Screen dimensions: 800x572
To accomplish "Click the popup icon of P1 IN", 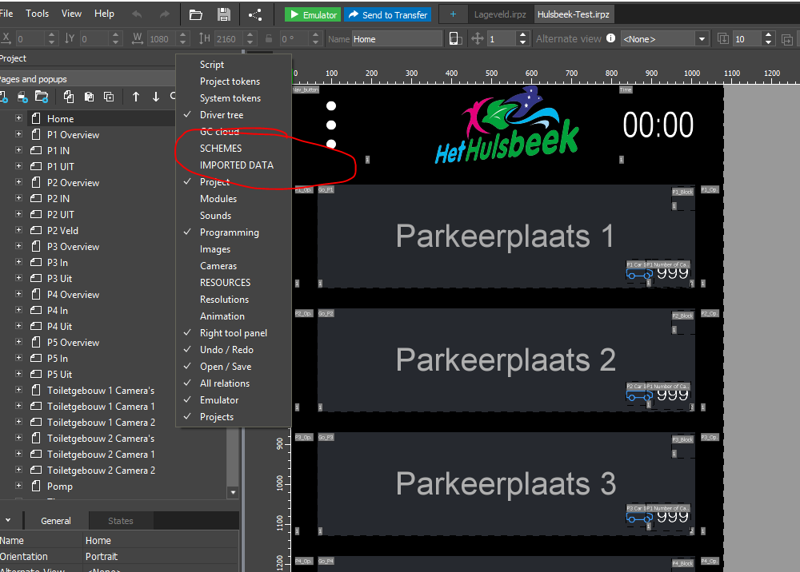I will click(x=36, y=150).
